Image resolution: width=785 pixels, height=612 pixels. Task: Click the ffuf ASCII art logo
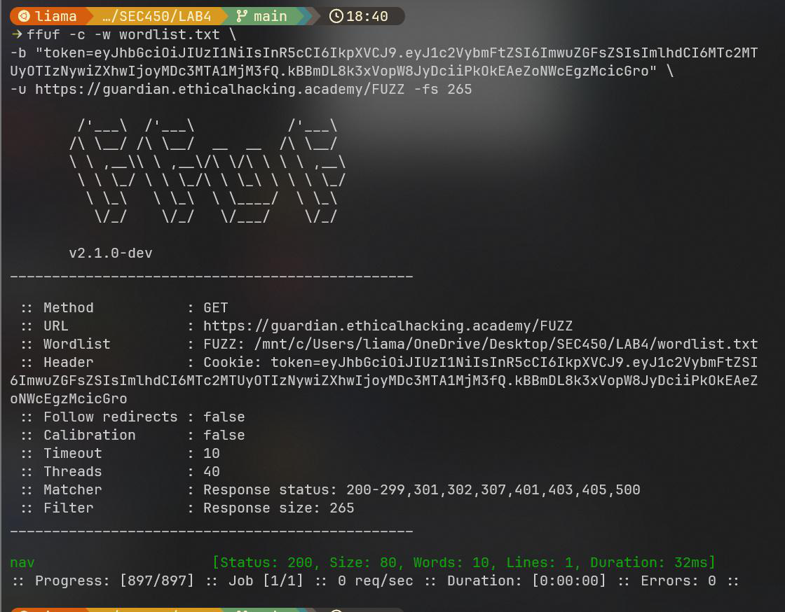[x=207, y=172]
